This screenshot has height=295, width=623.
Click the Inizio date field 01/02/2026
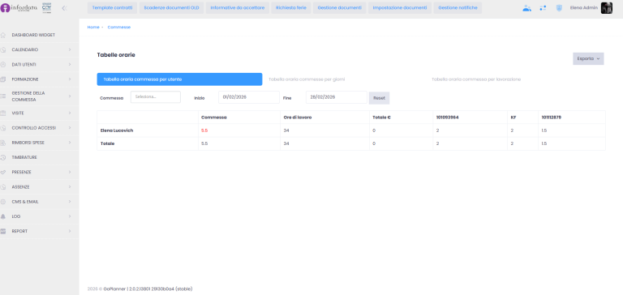click(x=249, y=97)
